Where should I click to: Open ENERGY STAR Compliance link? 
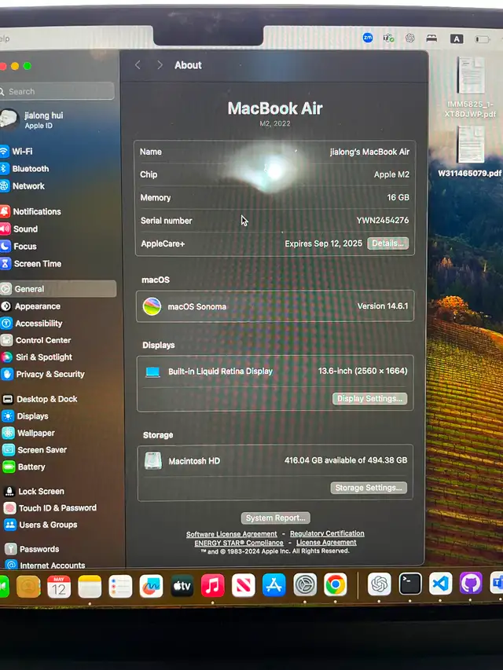click(x=239, y=543)
